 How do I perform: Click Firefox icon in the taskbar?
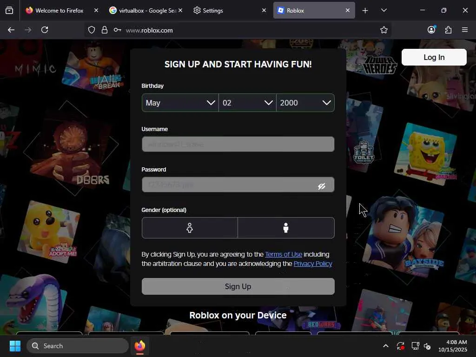139,346
